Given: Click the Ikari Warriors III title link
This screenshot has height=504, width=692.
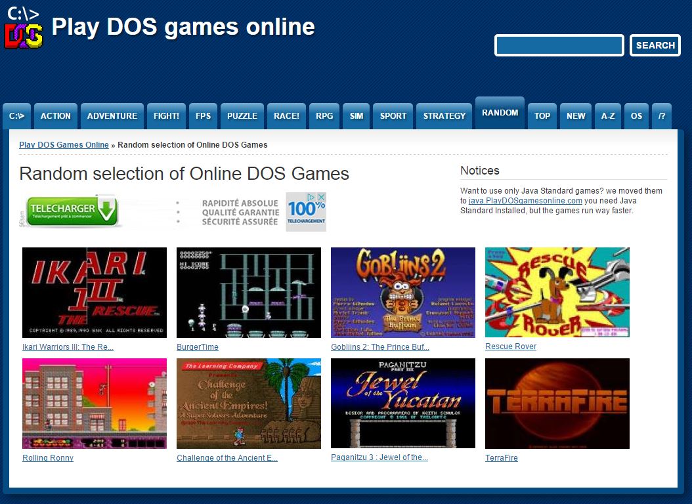Looking at the screenshot, I should coord(68,347).
